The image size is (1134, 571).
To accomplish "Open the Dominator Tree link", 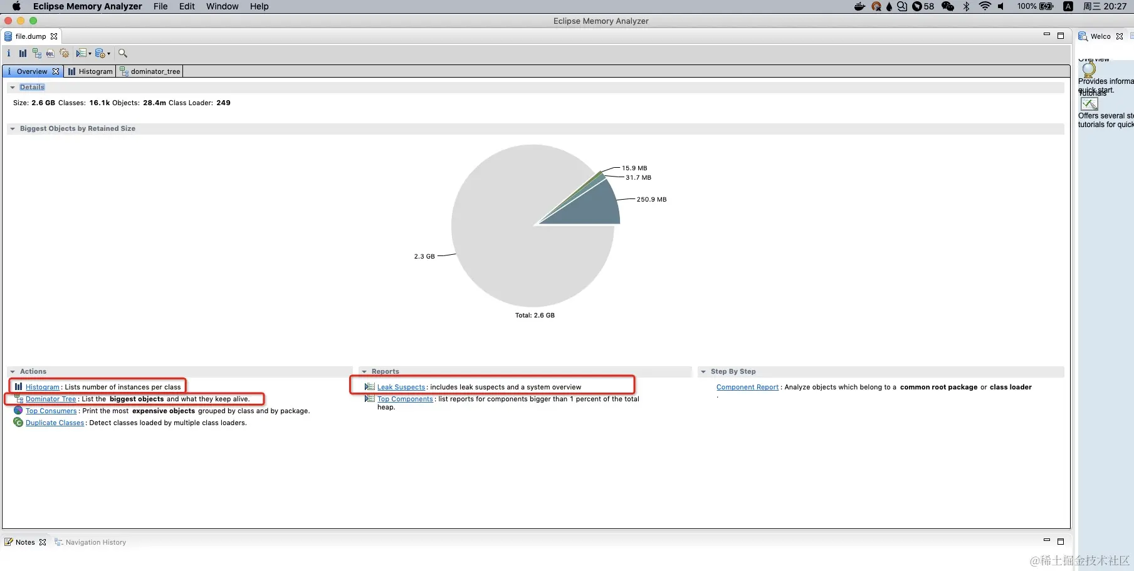I will tap(51, 399).
